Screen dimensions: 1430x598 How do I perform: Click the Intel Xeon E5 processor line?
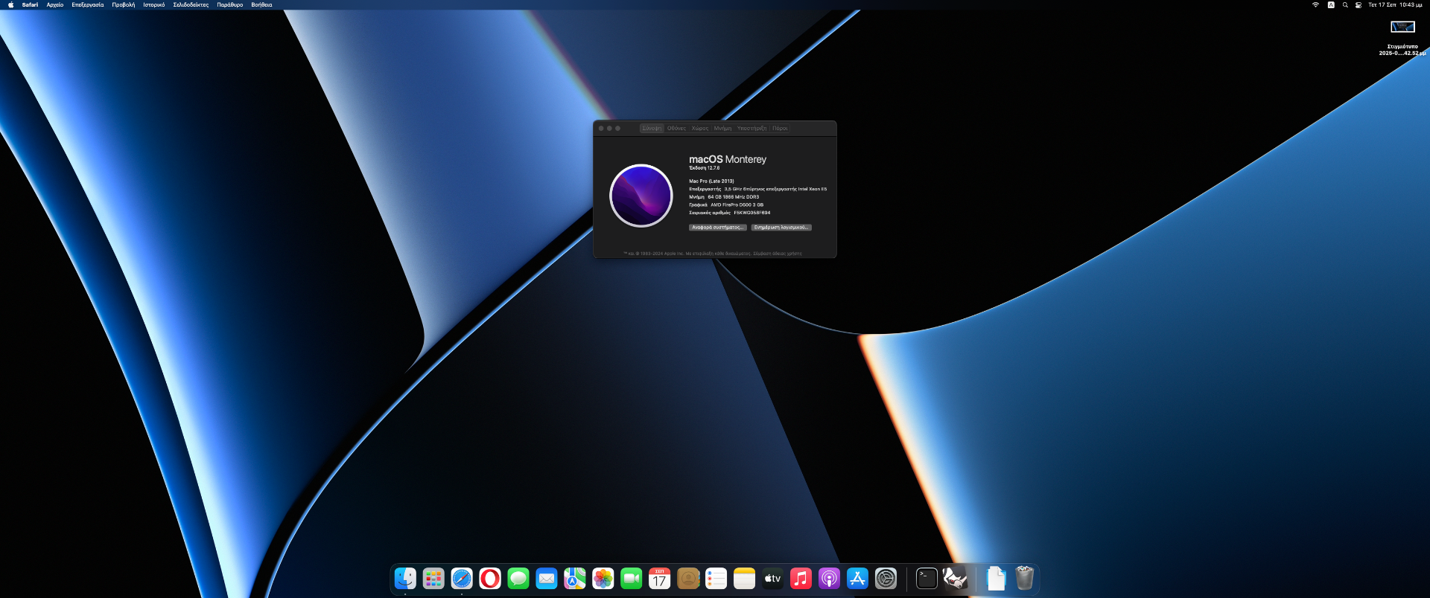coord(757,189)
